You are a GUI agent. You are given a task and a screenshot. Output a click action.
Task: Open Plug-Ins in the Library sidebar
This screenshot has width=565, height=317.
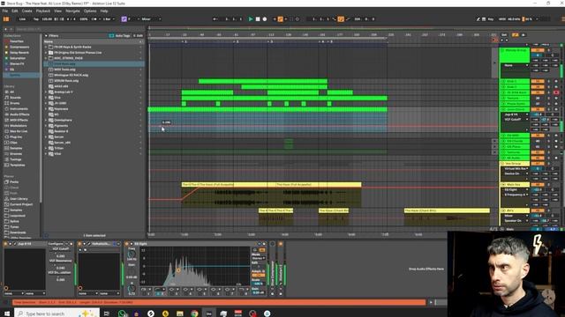[x=16, y=137]
